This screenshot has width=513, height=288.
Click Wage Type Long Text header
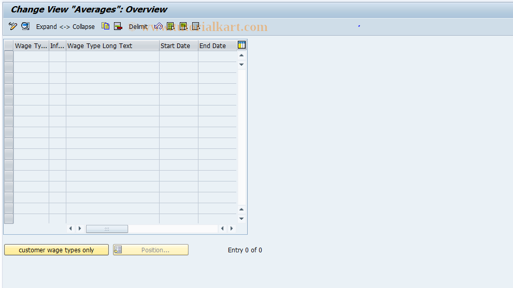pos(112,46)
